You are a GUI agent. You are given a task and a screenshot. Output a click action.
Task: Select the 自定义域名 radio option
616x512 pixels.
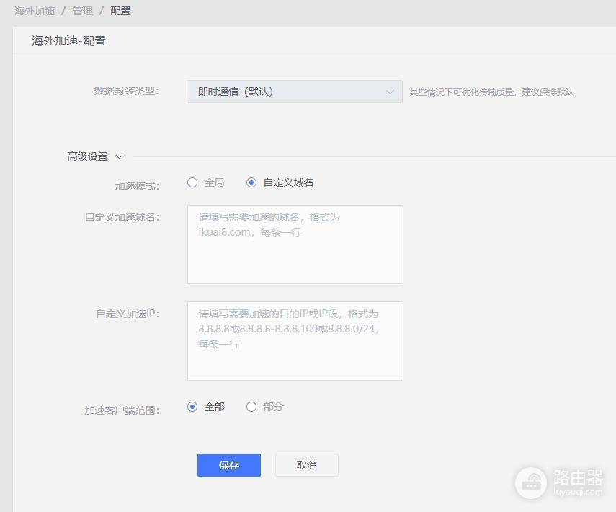click(x=251, y=182)
